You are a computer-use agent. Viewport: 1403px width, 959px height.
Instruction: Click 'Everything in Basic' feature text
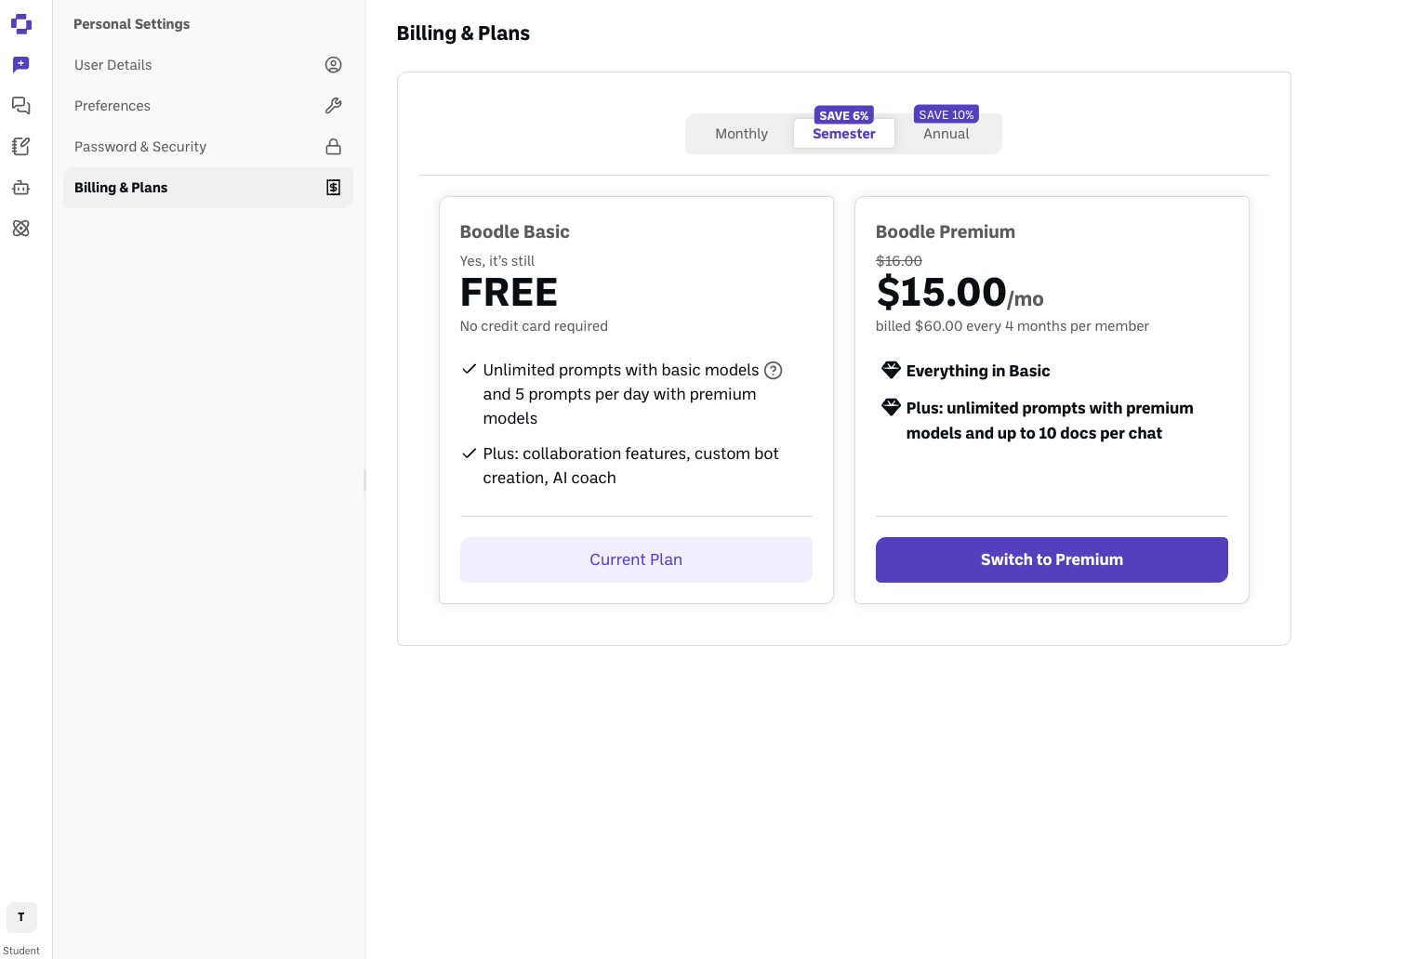pyautogui.click(x=978, y=371)
